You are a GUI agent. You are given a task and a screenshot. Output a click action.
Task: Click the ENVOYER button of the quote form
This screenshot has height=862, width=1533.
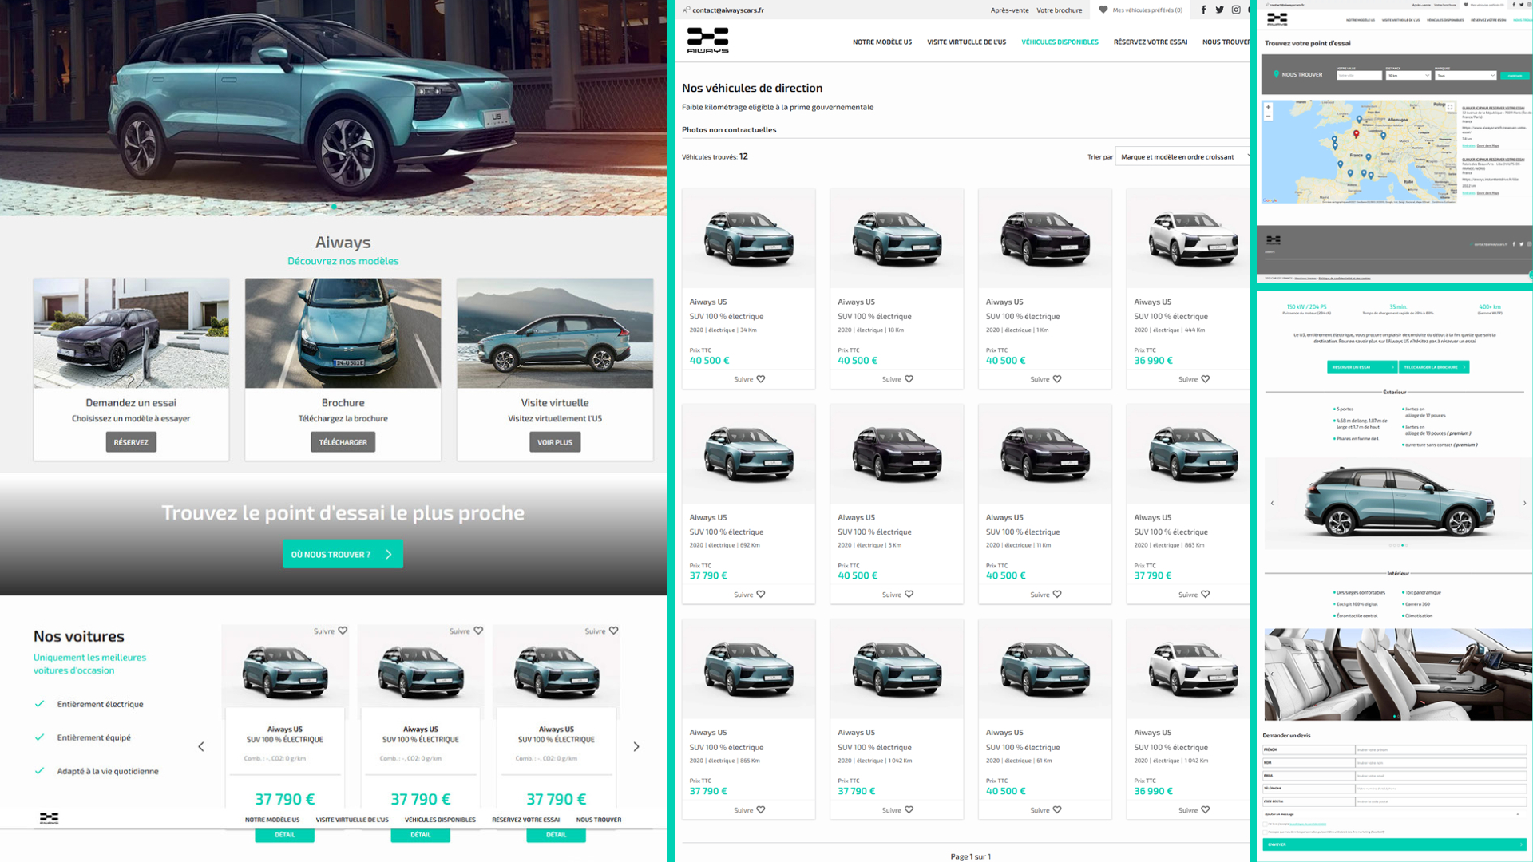click(x=1395, y=844)
